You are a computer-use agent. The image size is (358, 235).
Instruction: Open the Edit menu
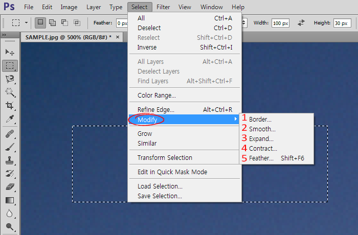click(47, 7)
